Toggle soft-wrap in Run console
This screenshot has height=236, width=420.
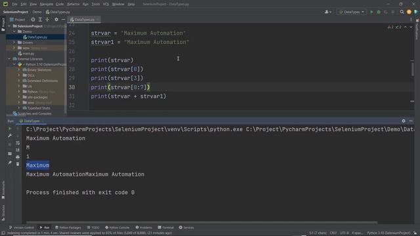pos(18,143)
